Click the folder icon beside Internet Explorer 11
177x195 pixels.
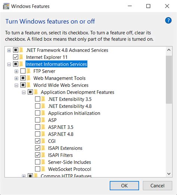click(x=21, y=57)
